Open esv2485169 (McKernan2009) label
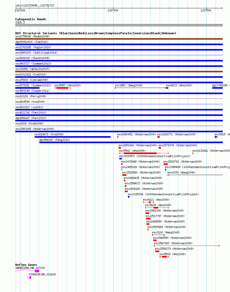The image size is (230, 292). click(x=141, y=167)
